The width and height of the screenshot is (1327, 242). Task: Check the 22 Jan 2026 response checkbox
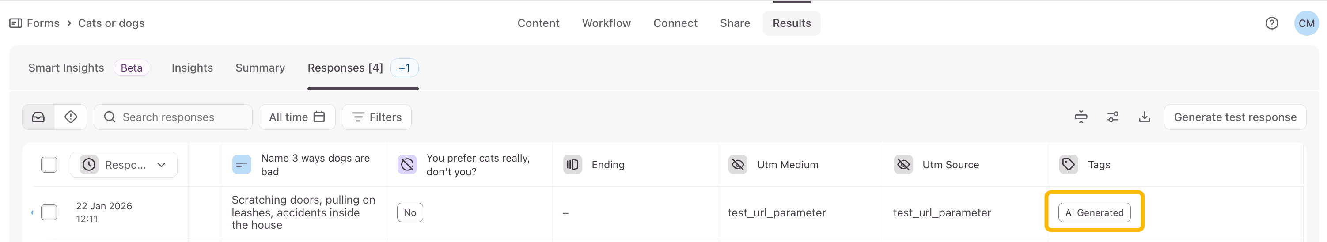(49, 212)
